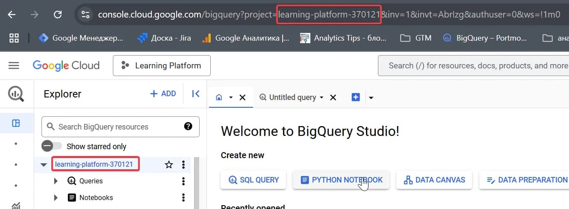Select Notebooks in Explorer tree
The width and height of the screenshot is (569, 209).
pyautogui.click(x=96, y=197)
